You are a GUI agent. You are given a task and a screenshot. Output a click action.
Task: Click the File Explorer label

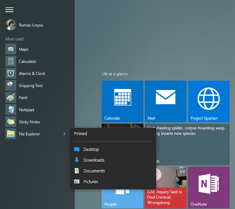click(x=29, y=134)
